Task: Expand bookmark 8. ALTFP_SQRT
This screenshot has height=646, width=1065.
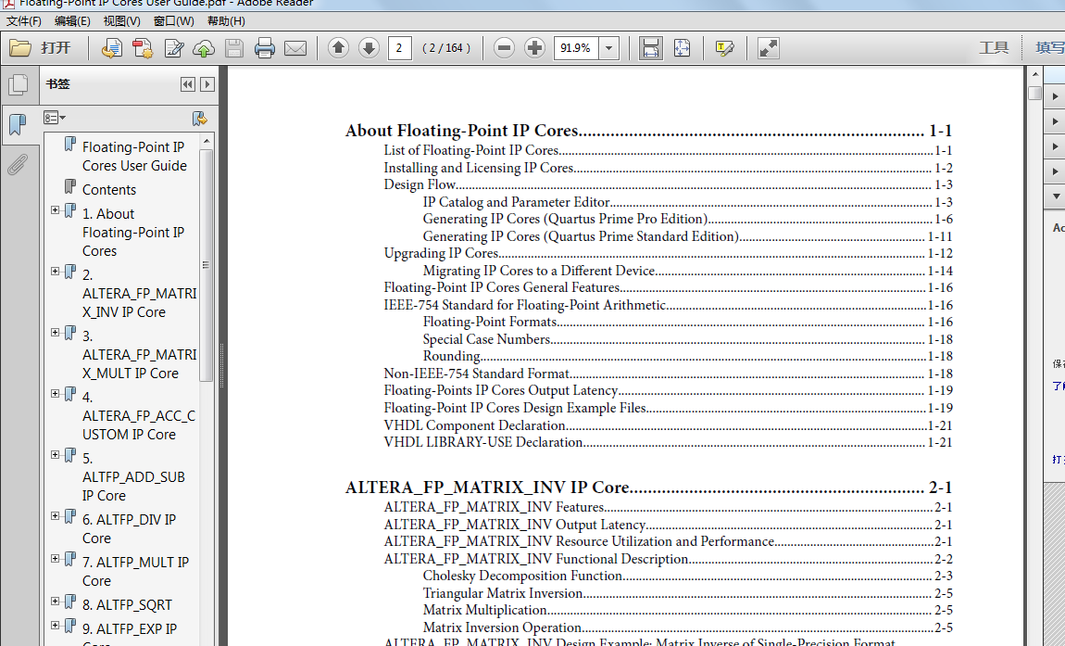Action: 55,602
